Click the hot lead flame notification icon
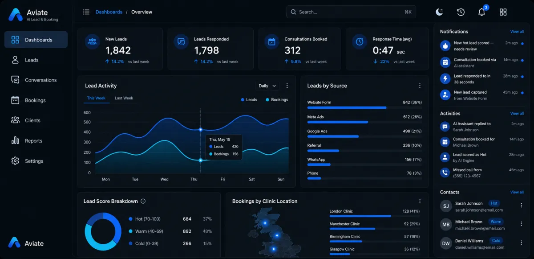This screenshot has height=259, width=534. (x=445, y=45)
